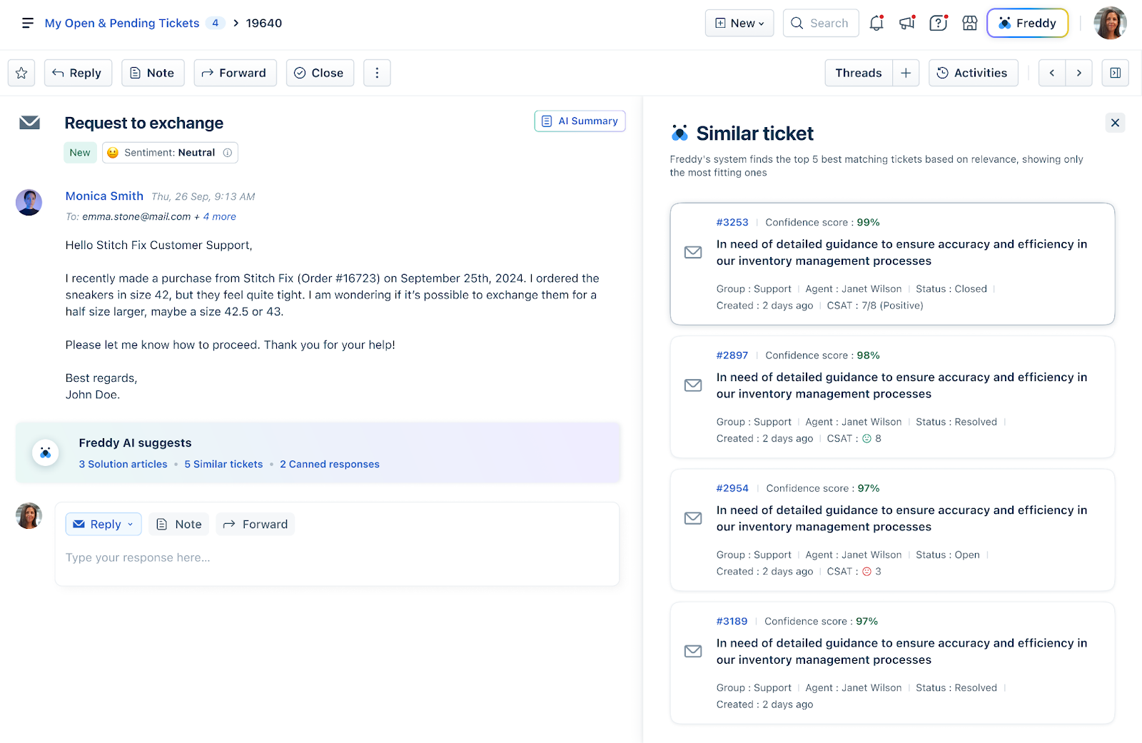Generate the AI Summary
Image resolution: width=1142 pixels, height=743 pixels.
click(580, 121)
